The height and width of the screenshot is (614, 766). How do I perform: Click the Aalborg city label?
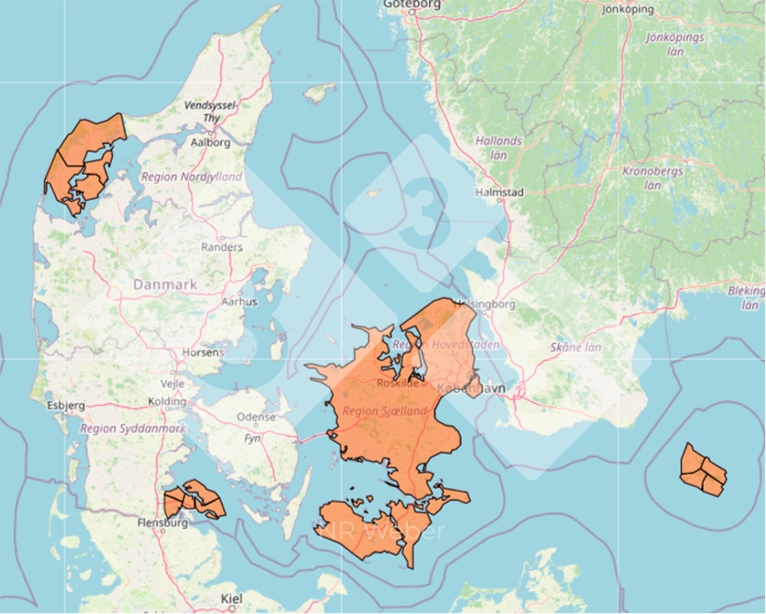pyautogui.click(x=210, y=143)
